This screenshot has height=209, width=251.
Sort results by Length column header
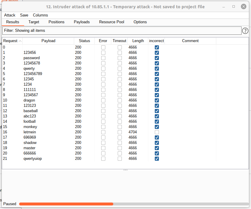pos(138,41)
